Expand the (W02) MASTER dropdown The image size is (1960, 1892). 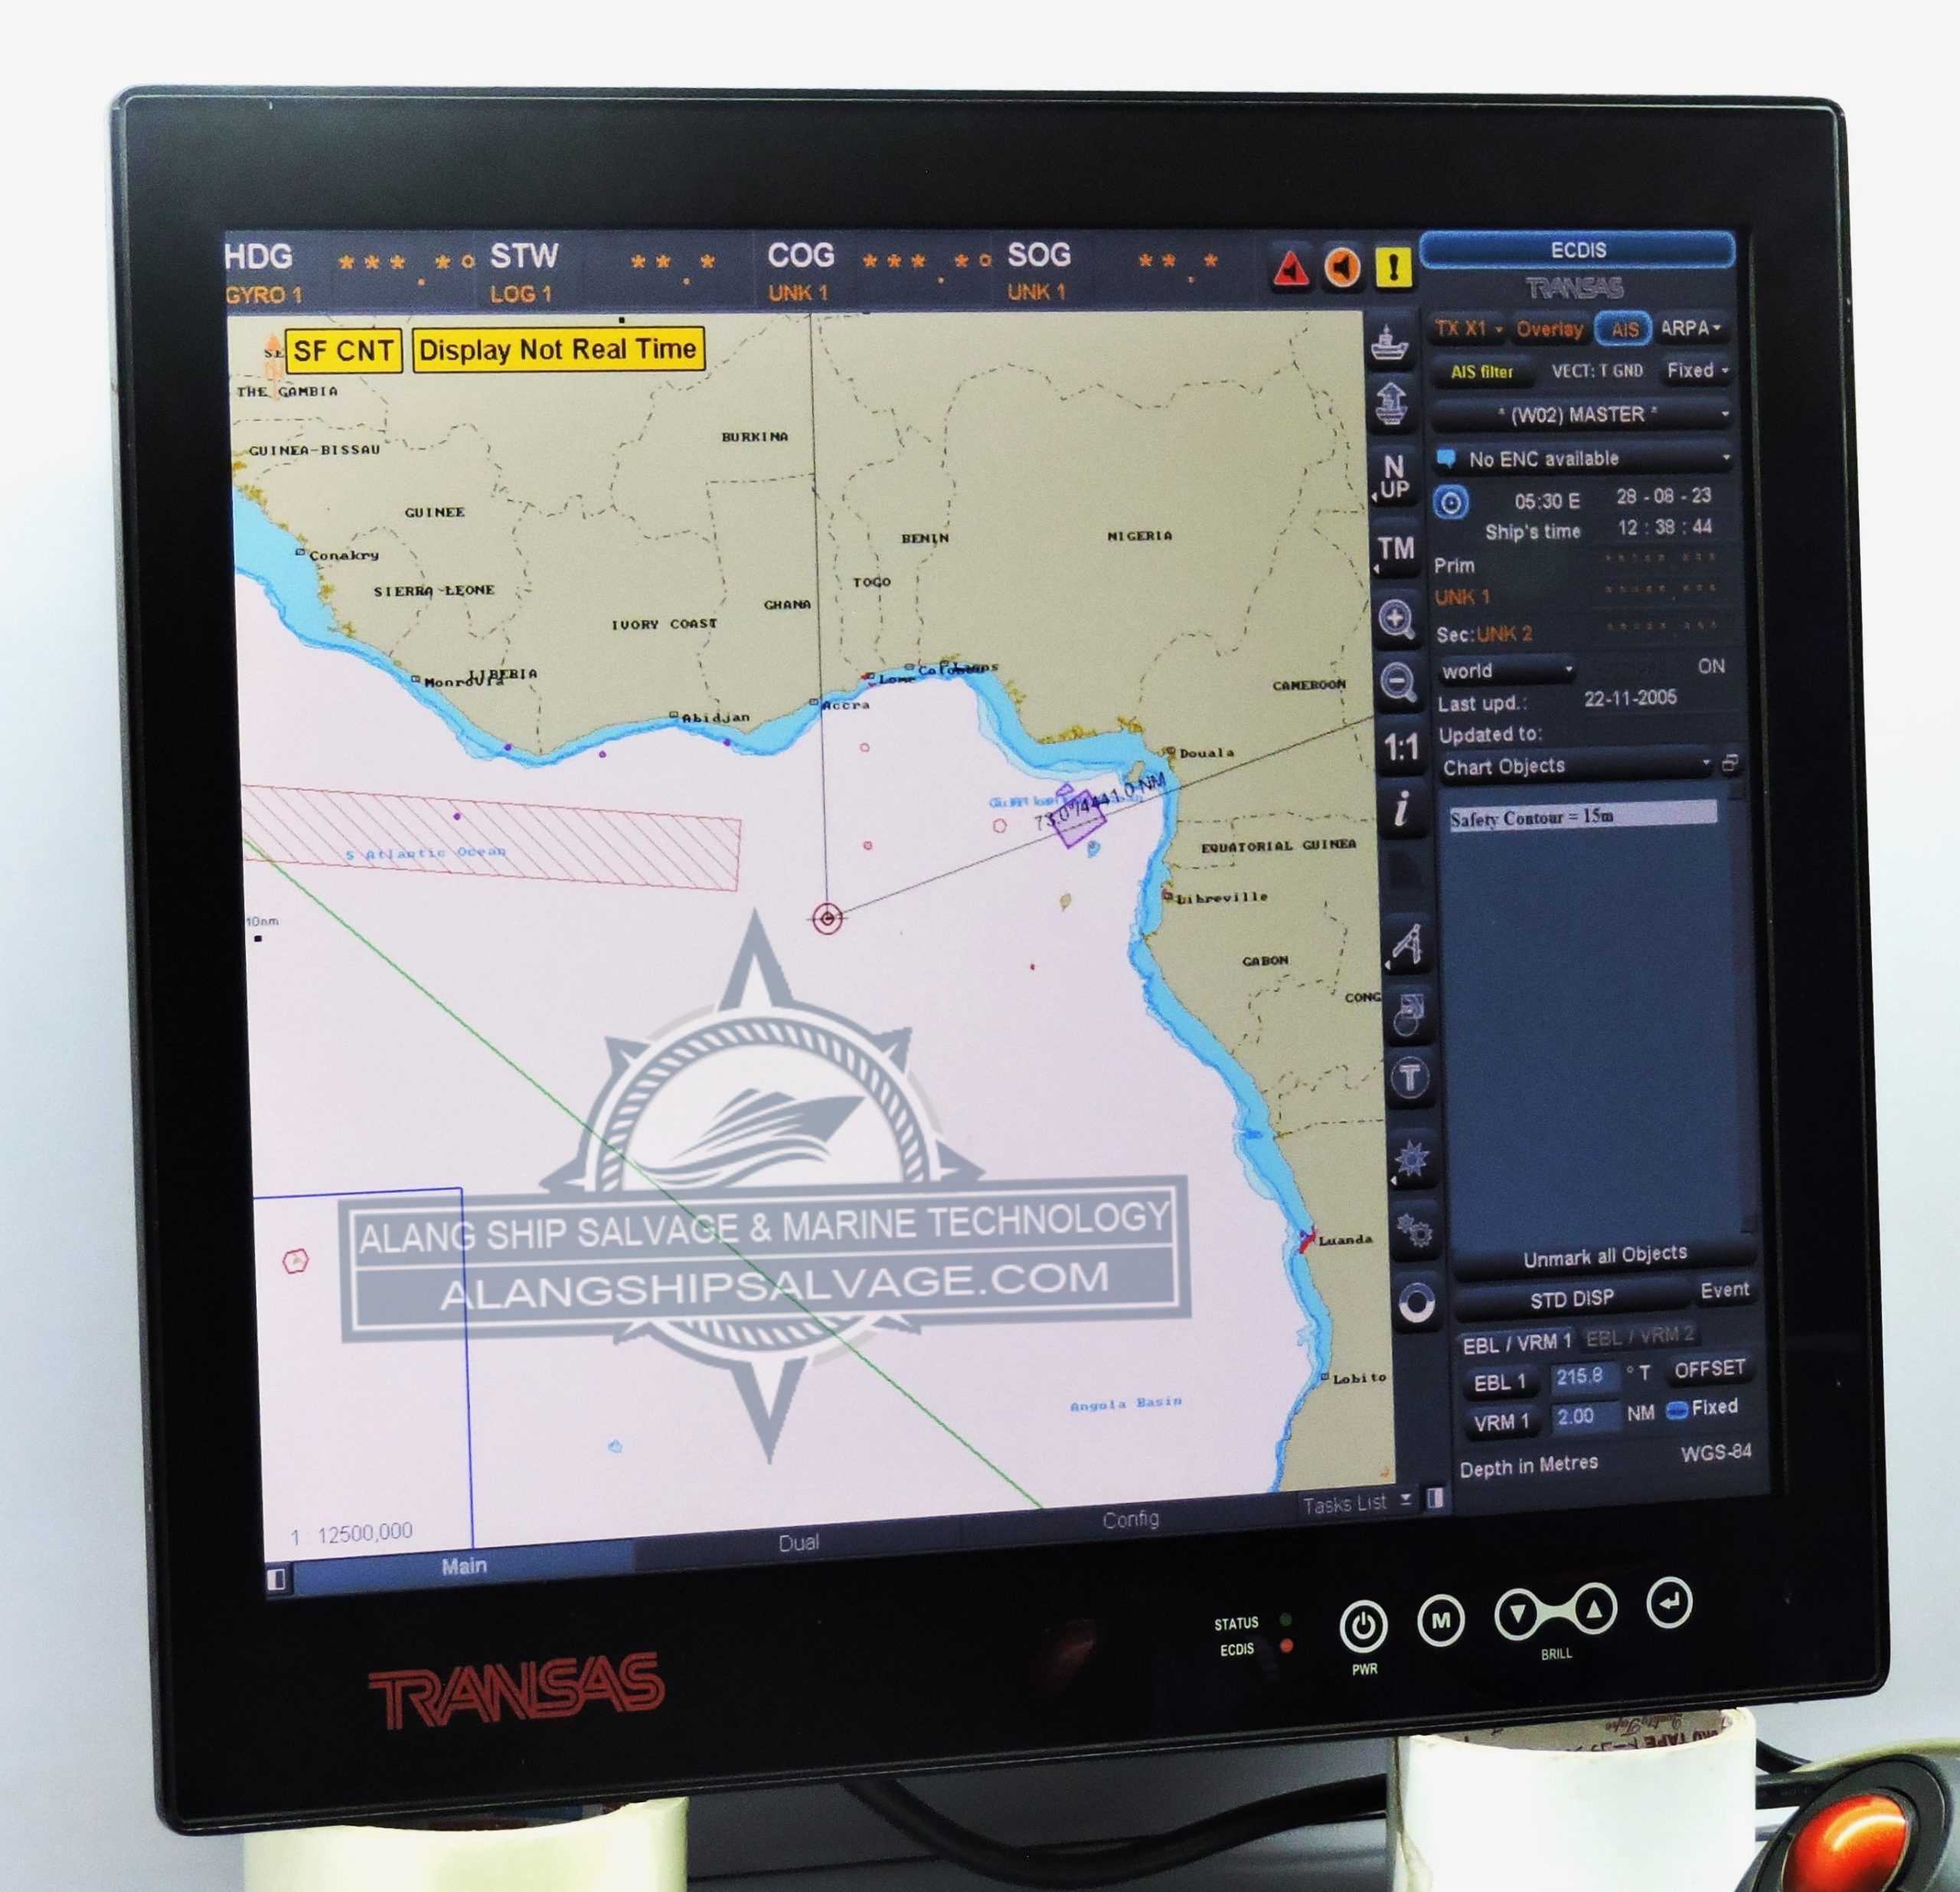pyautogui.click(x=1582, y=414)
